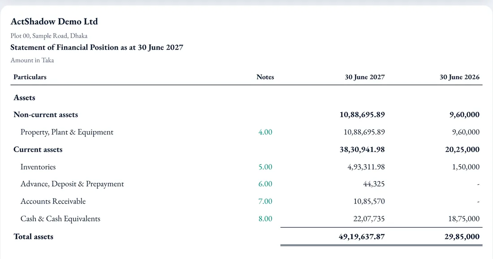Open note 4.00 for Property, Plant & Equipment

coord(265,132)
